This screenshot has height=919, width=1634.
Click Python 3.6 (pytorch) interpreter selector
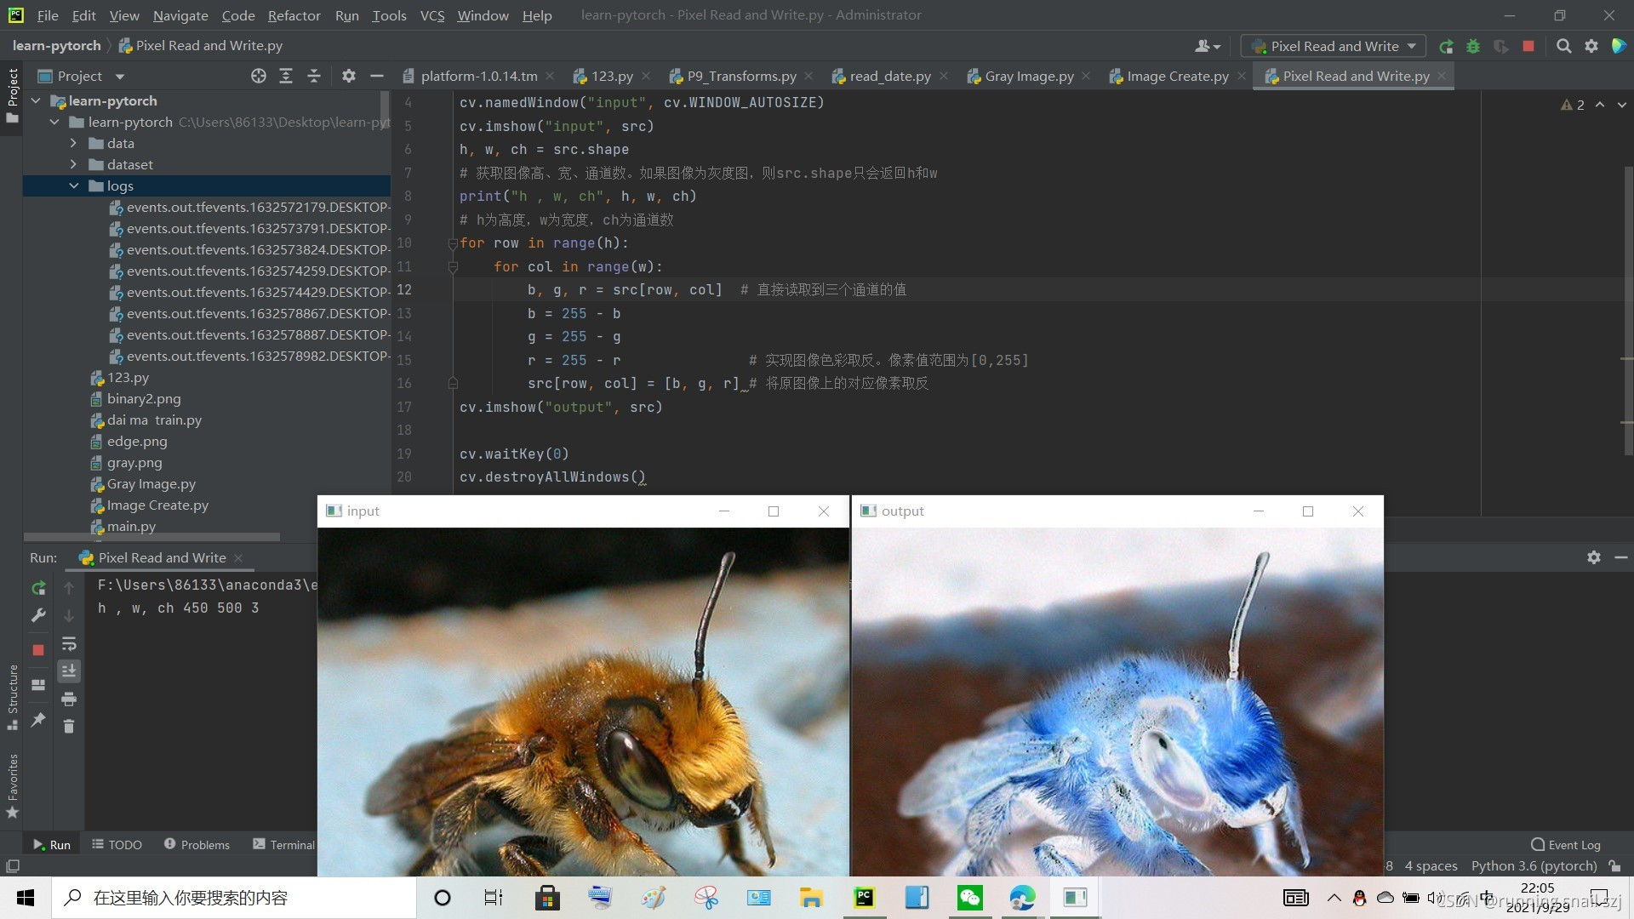(1534, 866)
